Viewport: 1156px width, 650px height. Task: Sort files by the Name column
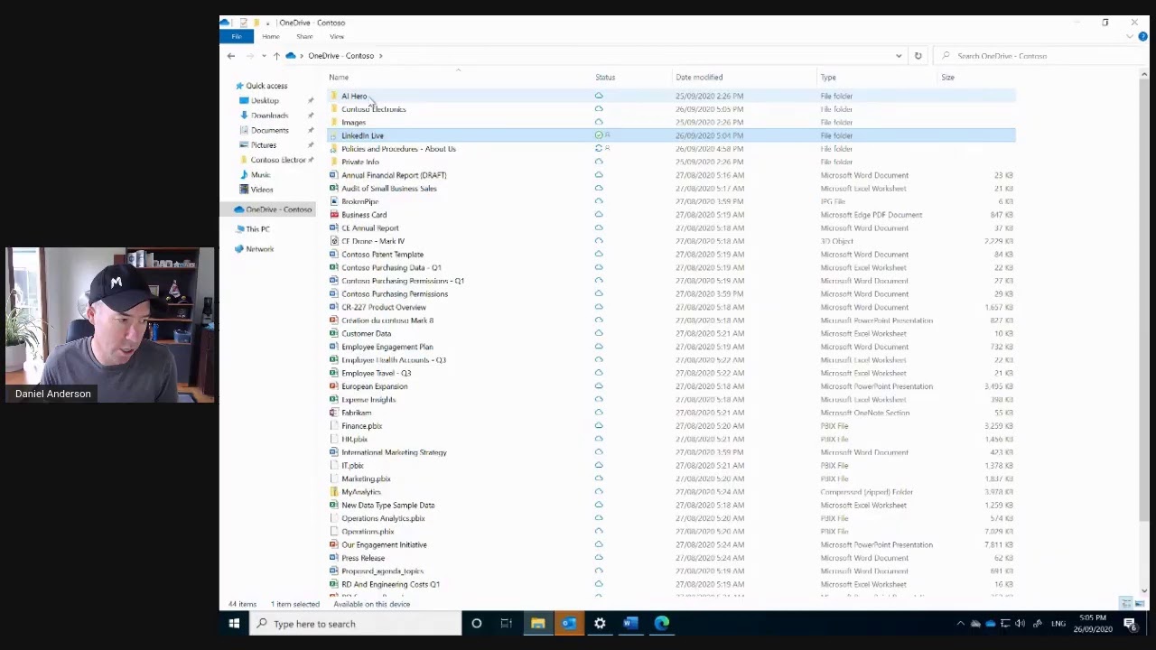coord(339,78)
